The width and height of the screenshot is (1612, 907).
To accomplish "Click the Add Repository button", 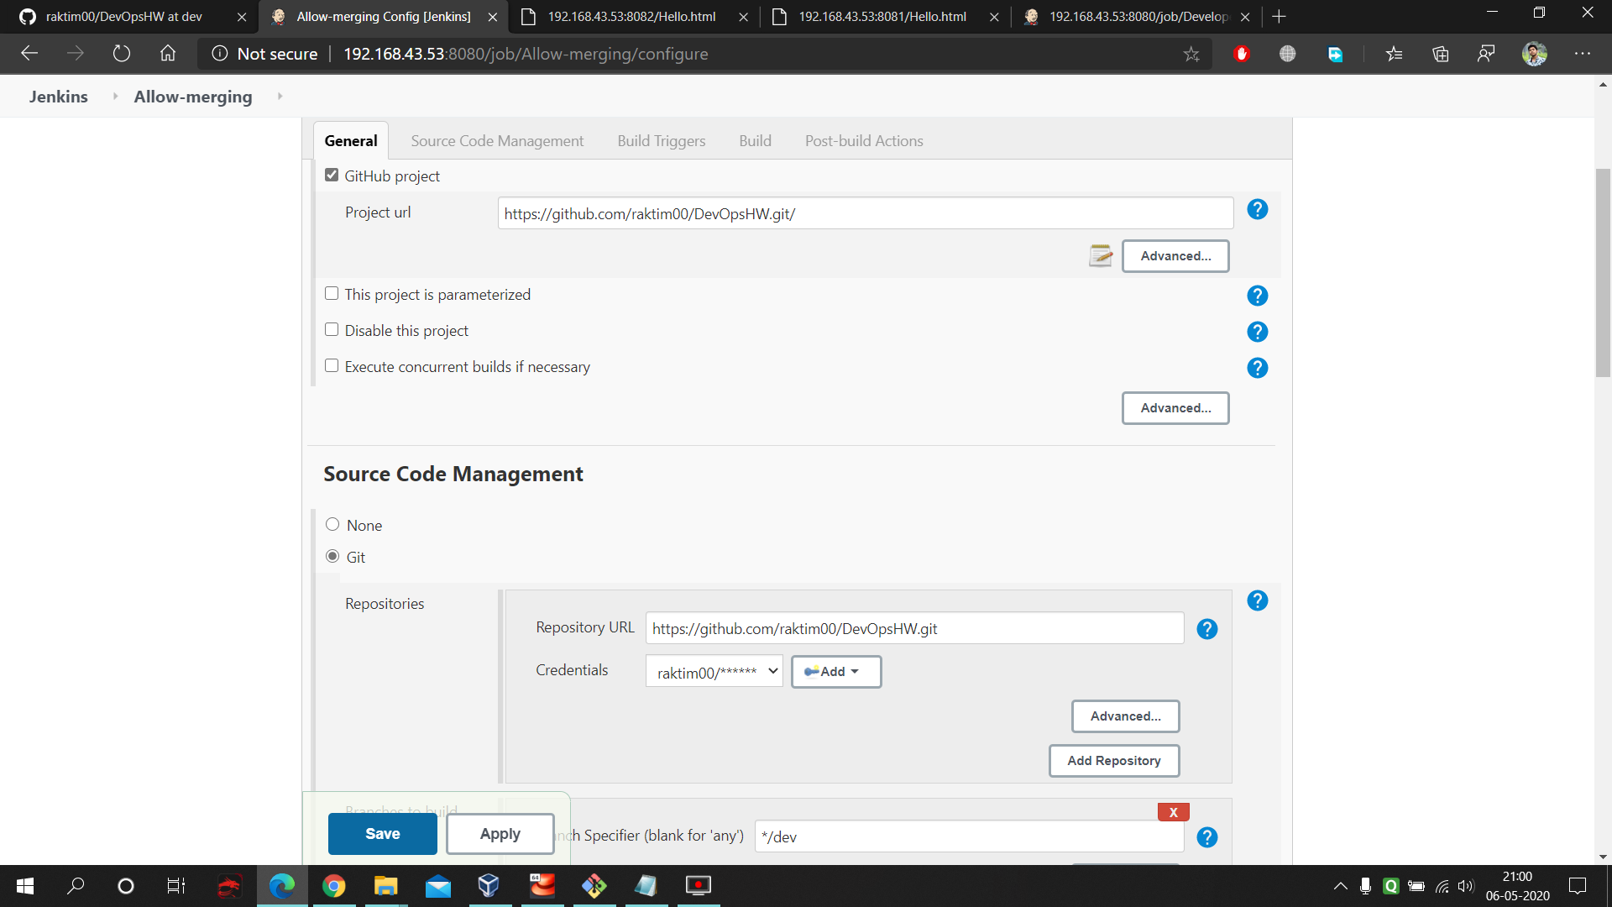I will coord(1114,761).
